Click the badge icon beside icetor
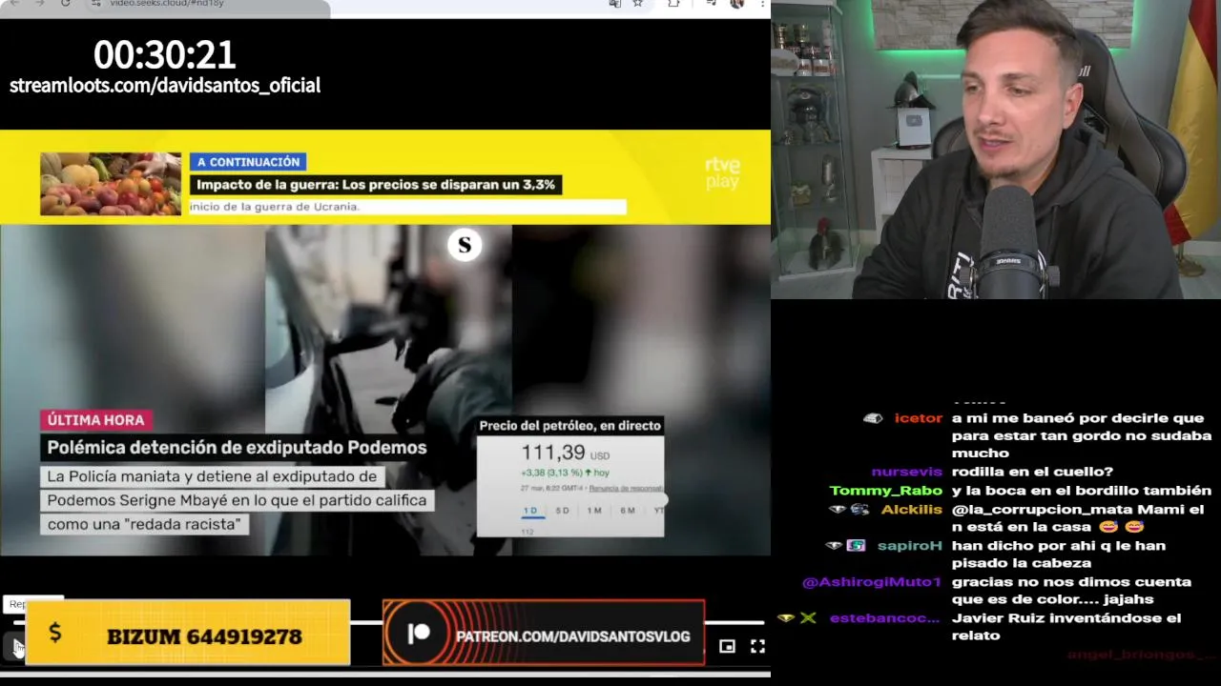This screenshot has width=1221, height=686. 873,418
